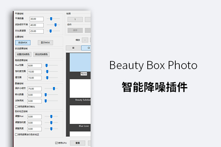Click the 平滑数量 slider

click(x=53, y=19)
